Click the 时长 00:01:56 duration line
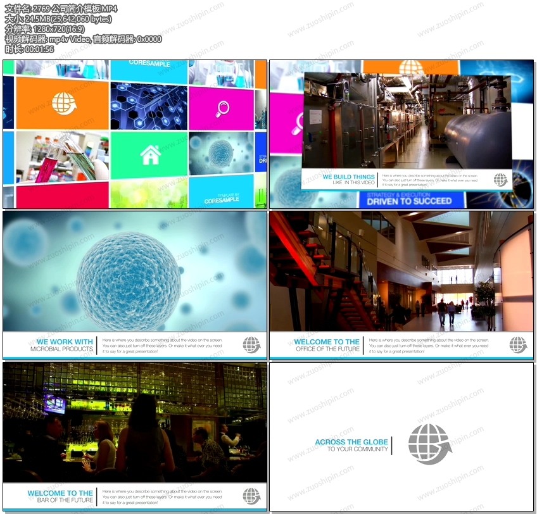The height and width of the screenshot is (514, 537). point(29,49)
